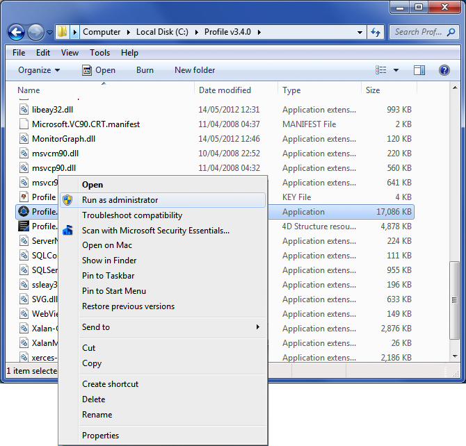Select the libeay32.dll file icon
Screen dimensions: 466x446
(24, 109)
